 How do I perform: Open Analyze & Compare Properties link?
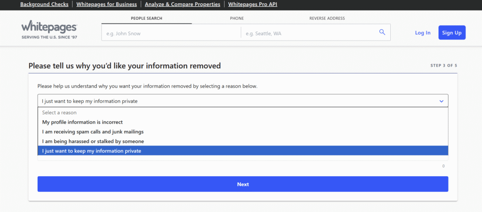pyautogui.click(x=182, y=4)
